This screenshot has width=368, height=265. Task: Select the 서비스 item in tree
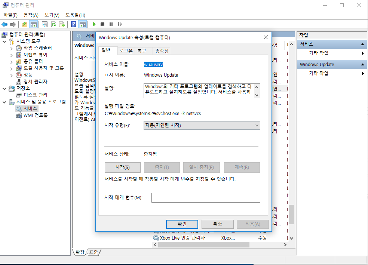(30, 109)
